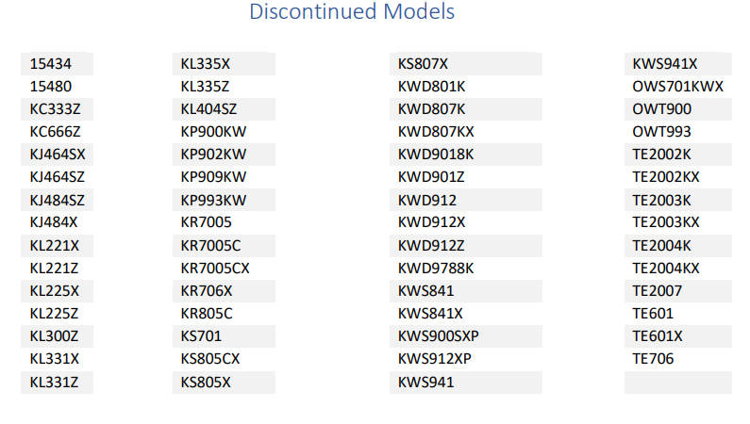The image size is (750, 424).
Task: Select model KP900KW
Action: [214, 132]
